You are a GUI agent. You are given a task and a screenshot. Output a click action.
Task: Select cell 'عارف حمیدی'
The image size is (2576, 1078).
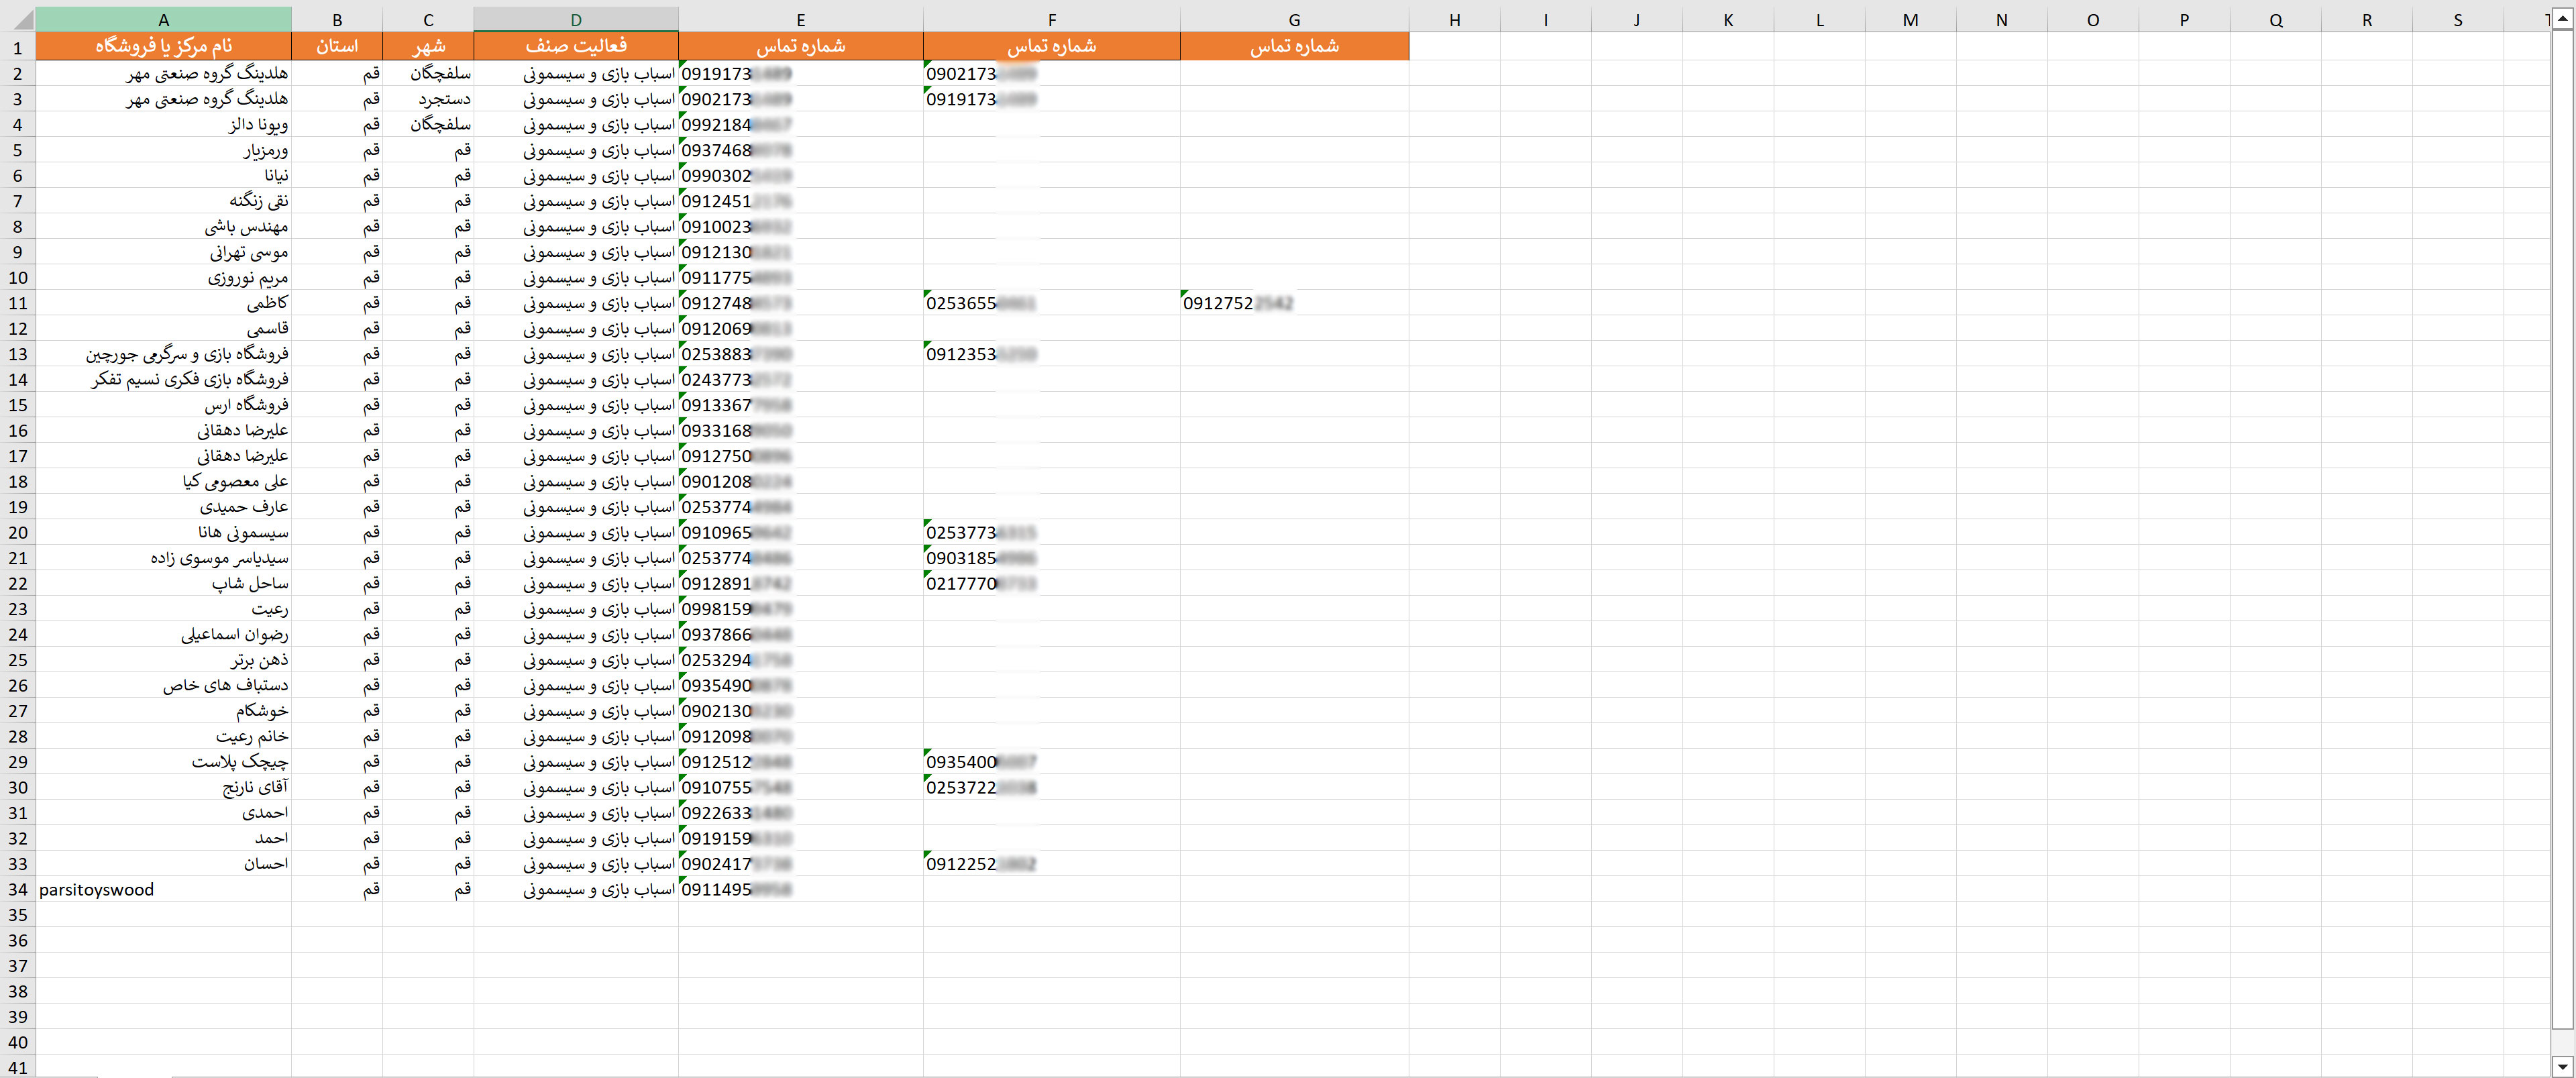[x=163, y=507]
